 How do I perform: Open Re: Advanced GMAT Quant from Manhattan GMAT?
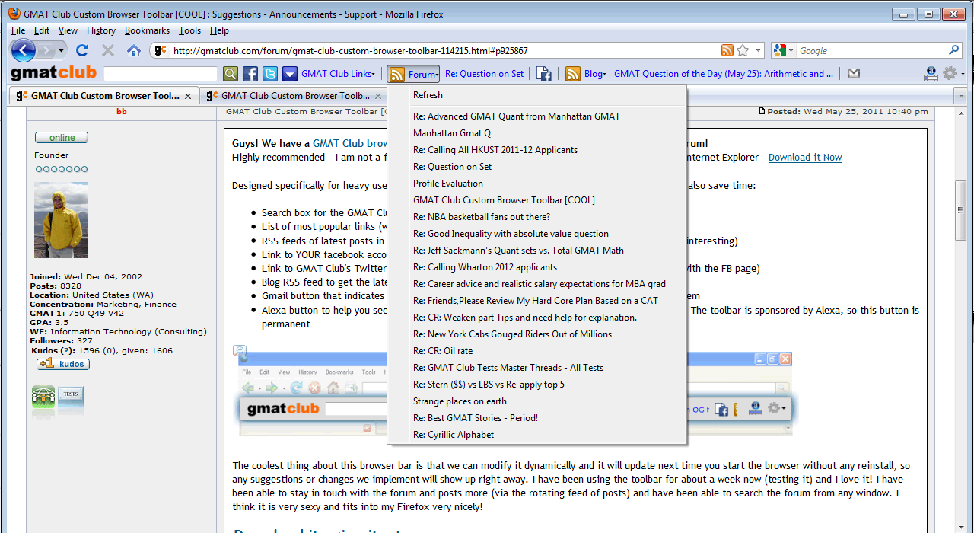click(536, 116)
